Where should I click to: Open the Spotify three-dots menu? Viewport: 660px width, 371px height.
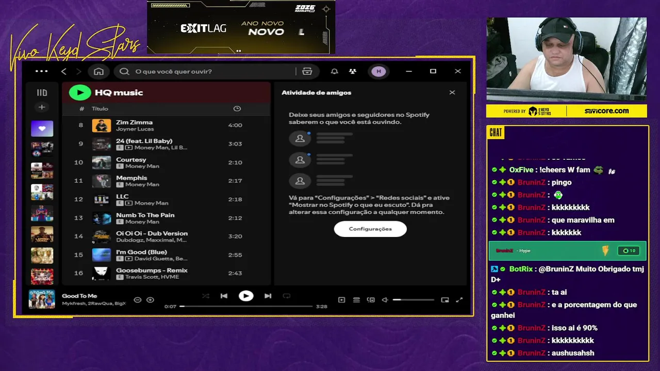tap(42, 71)
